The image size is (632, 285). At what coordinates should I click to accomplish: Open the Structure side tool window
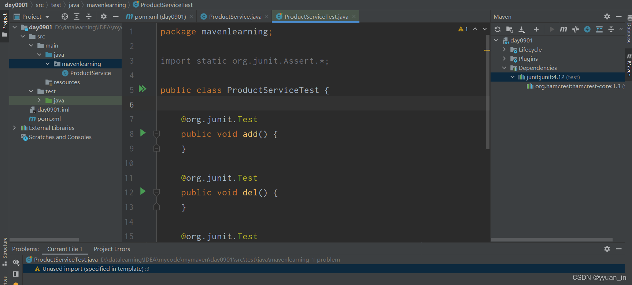click(5, 252)
